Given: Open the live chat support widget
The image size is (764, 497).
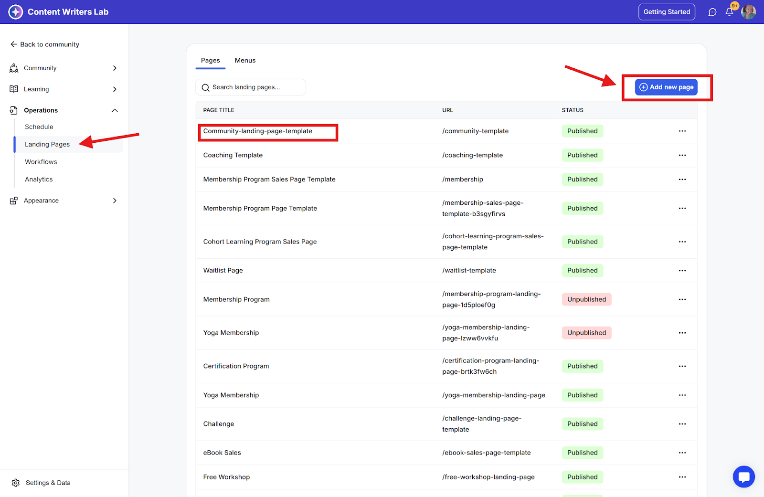Looking at the screenshot, I should click(x=744, y=476).
